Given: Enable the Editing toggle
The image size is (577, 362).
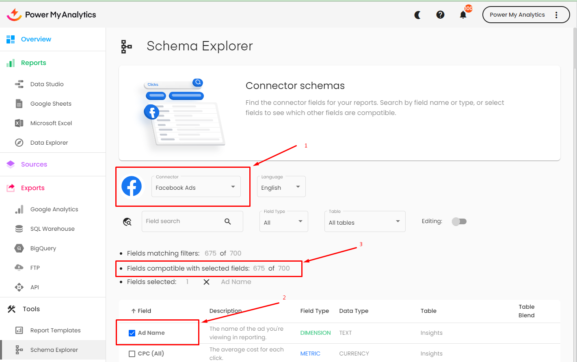Looking at the screenshot, I should [459, 221].
